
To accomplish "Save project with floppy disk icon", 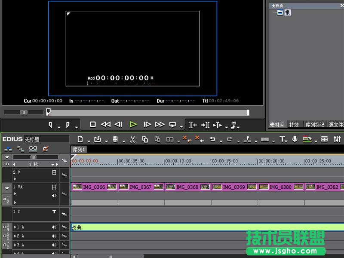I will tap(115, 139).
